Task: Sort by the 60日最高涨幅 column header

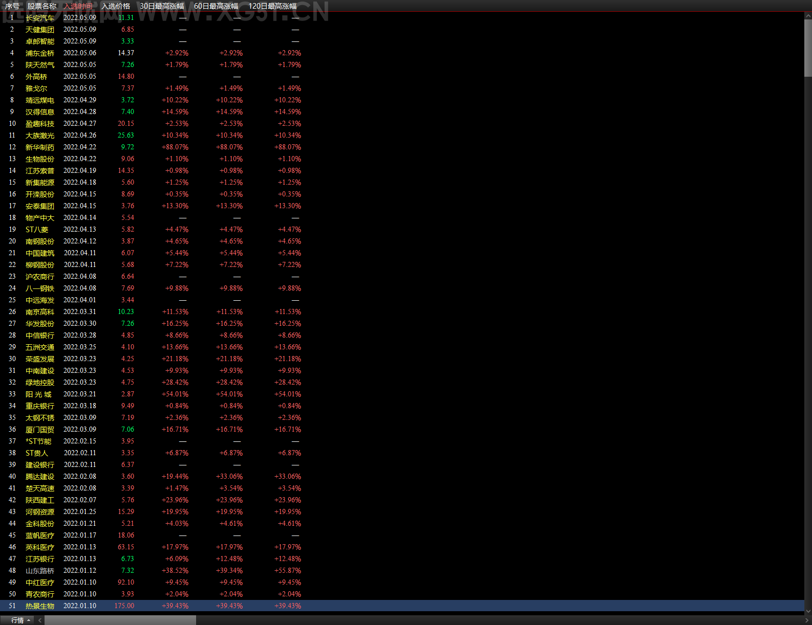Action: point(216,6)
